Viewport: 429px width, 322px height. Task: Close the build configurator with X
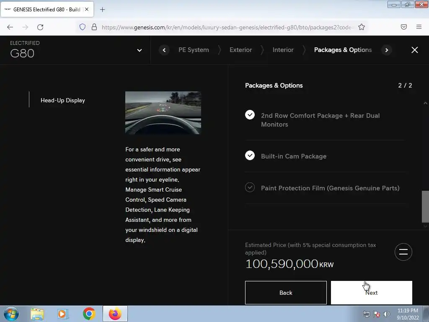click(x=414, y=50)
